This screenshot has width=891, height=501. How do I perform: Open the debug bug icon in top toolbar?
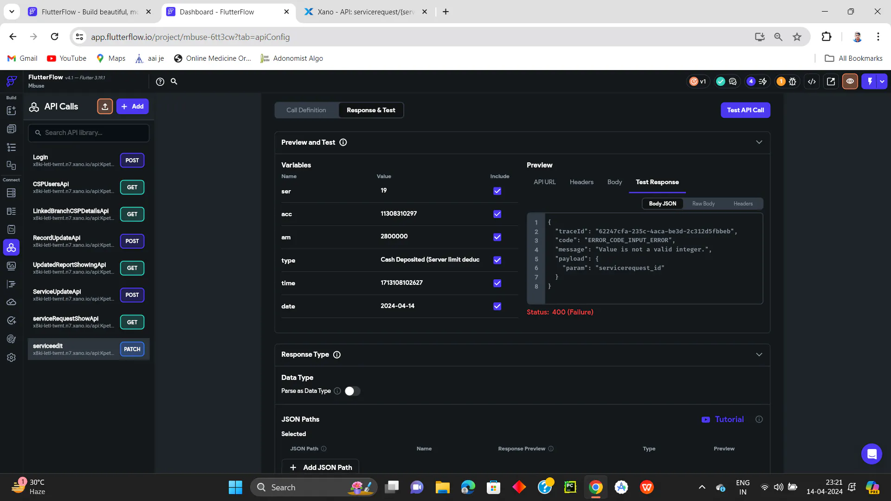pyautogui.click(x=793, y=82)
